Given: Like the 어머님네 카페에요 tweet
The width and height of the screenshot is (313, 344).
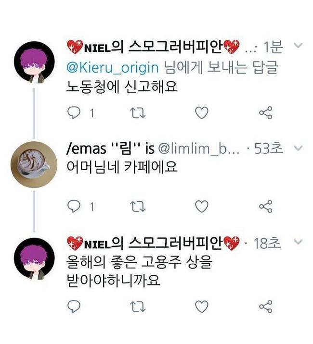Looking at the screenshot, I should (x=201, y=207).
